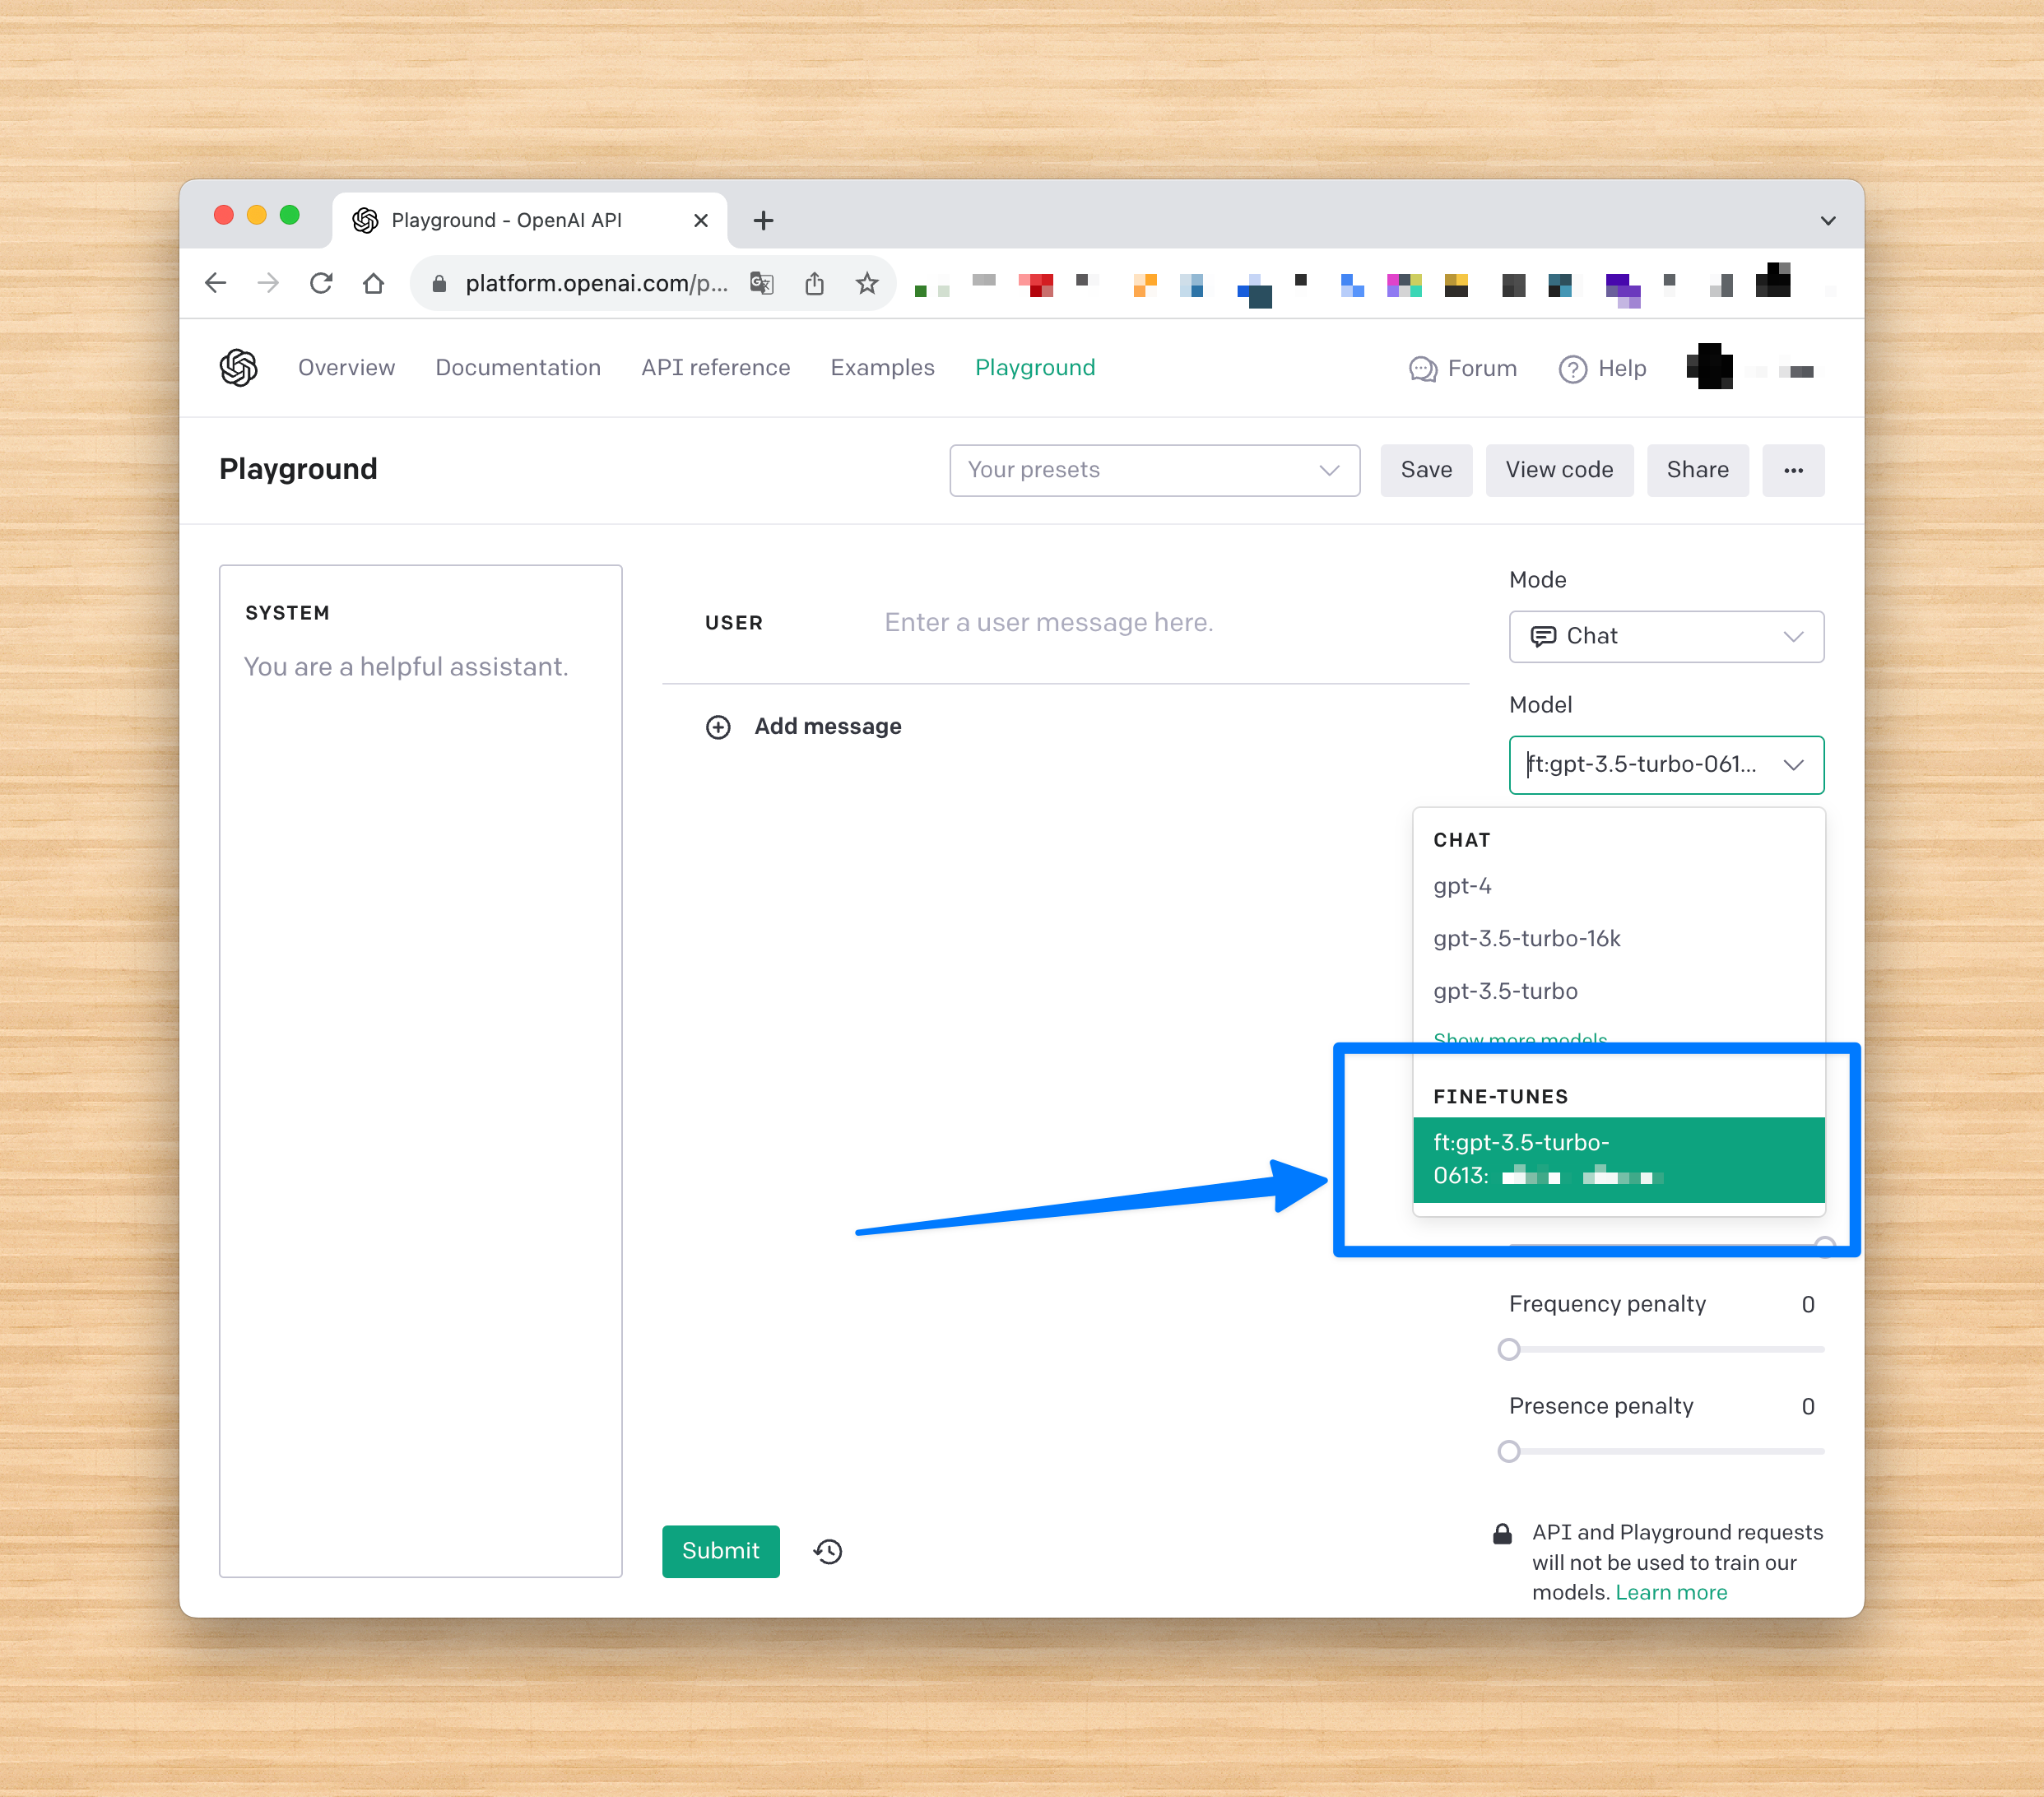Expand the Your presets dropdown
This screenshot has height=1797, width=2044.
coord(1154,470)
